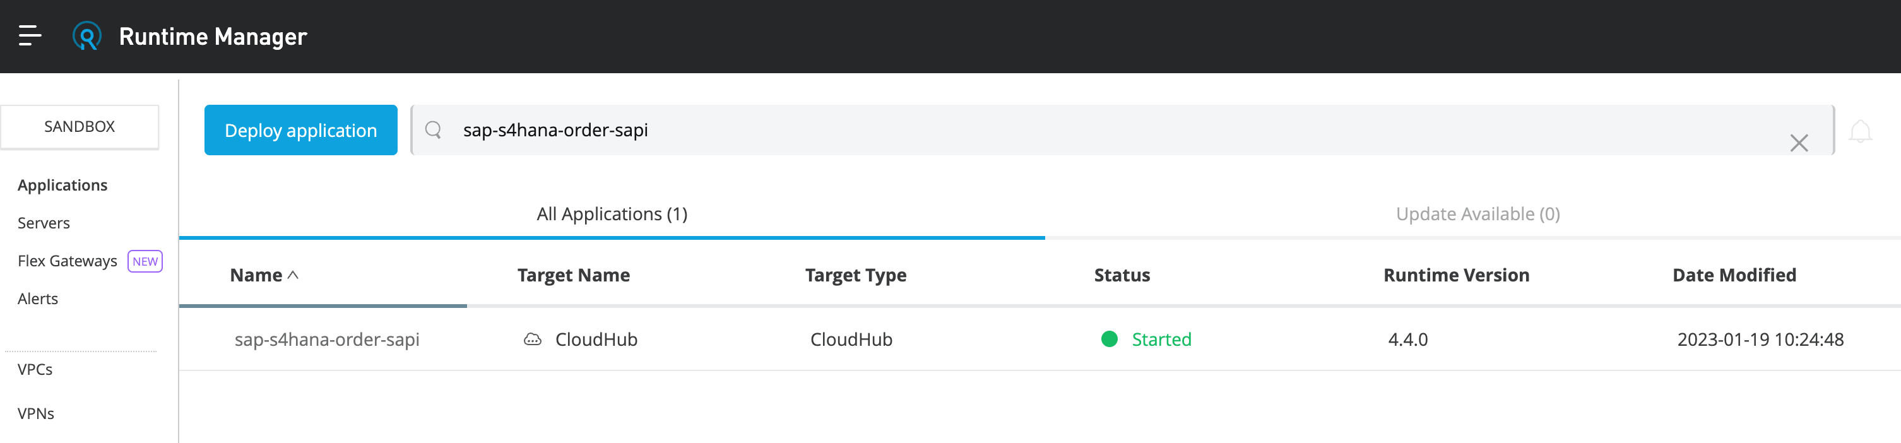Sort by the Date Modified column
Screen dimensions: 1901x443
pos(1734,275)
